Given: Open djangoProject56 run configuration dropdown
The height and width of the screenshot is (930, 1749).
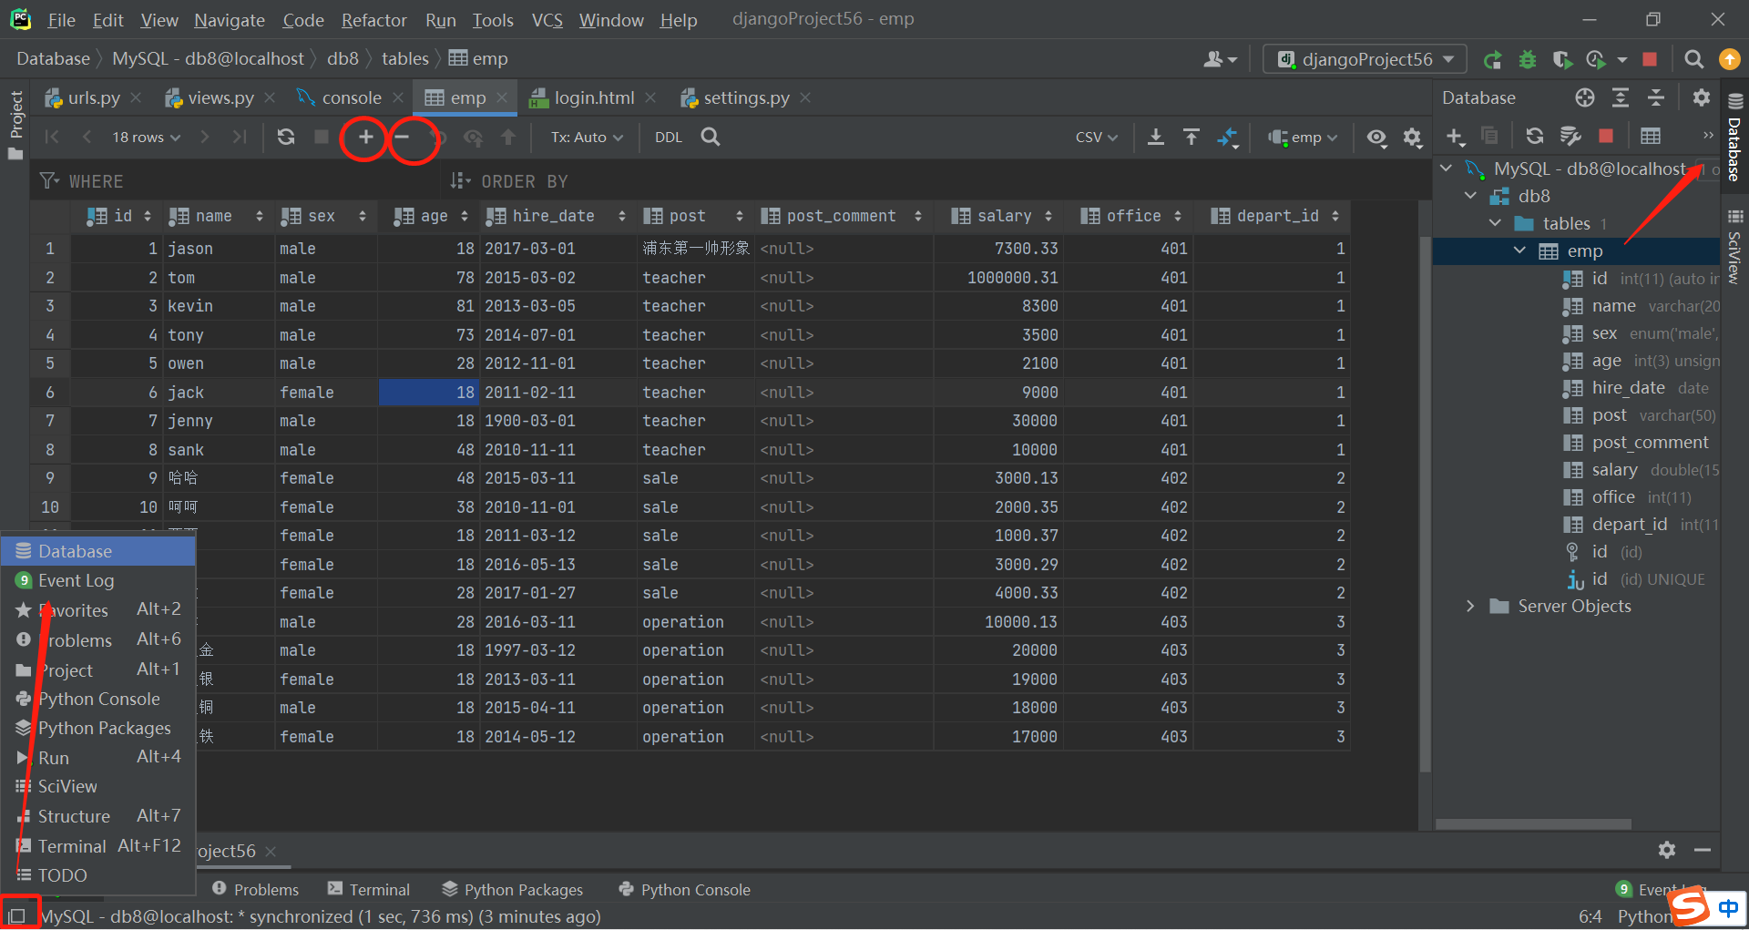Looking at the screenshot, I should coord(1365,60).
